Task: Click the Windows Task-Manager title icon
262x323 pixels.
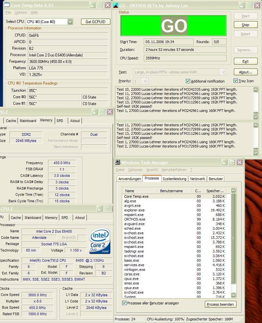Action: [x=118, y=162]
